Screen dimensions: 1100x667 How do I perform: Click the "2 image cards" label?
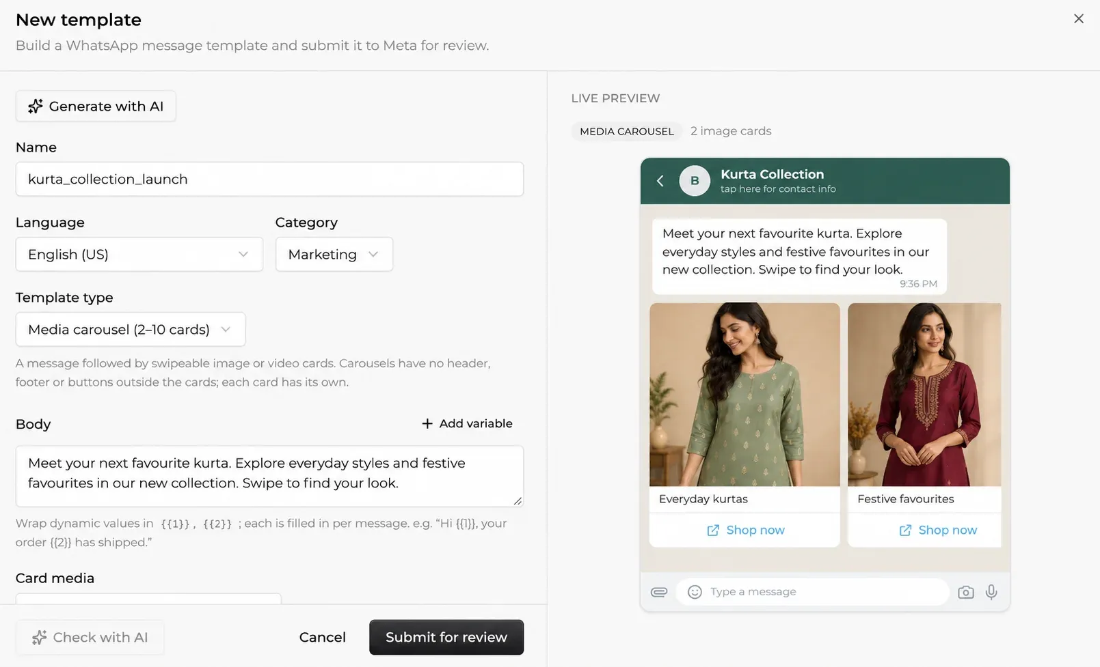click(x=731, y=131)
